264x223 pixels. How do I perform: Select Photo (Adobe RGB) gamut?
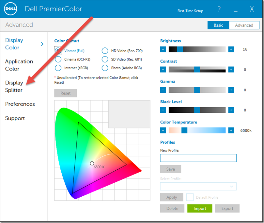(105, 68)
